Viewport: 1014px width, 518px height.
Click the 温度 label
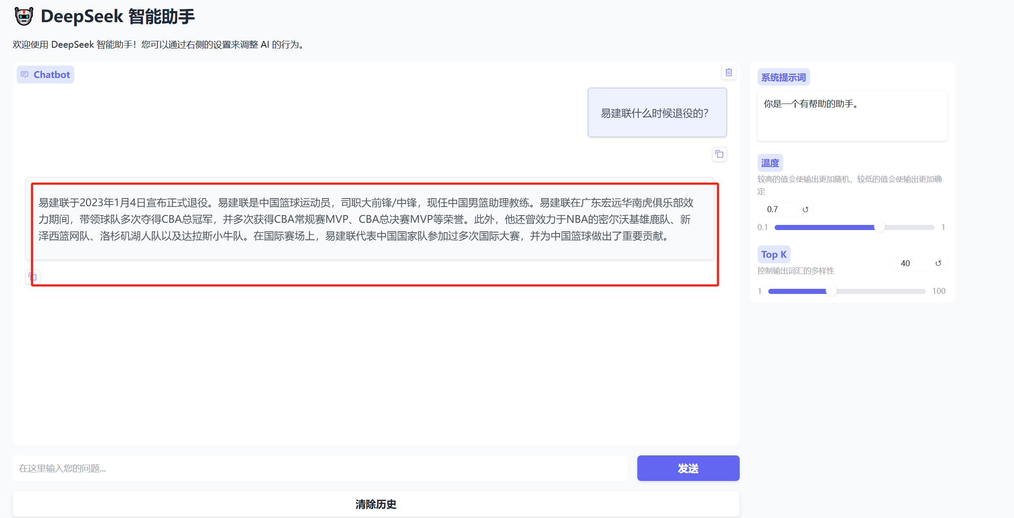click(x=770, y=163)
